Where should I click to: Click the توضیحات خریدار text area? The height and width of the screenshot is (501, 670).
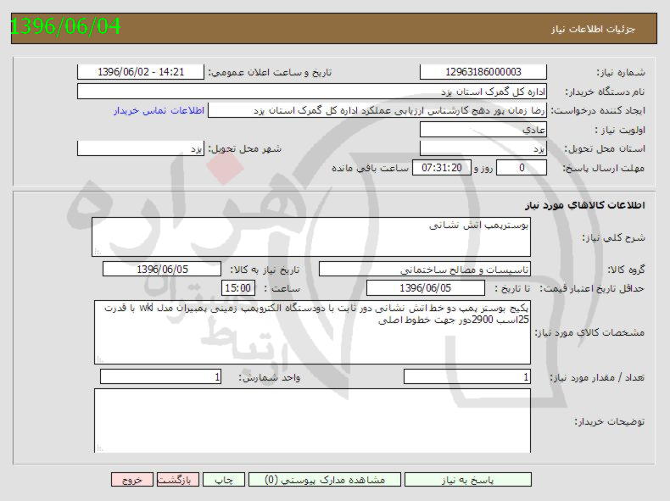312,420
